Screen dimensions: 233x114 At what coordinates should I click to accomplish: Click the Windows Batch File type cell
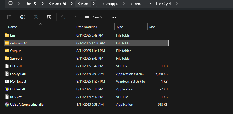[x=131, y=82]
